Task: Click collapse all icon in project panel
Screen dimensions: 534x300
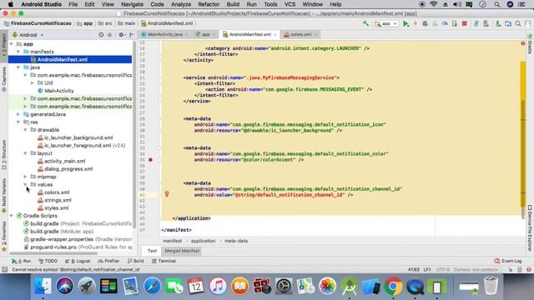Action: (x=109, y=35)
